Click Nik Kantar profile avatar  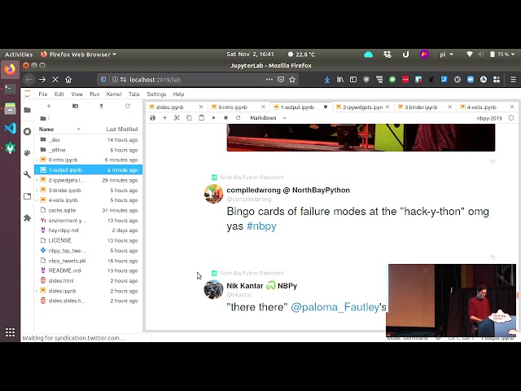pos(213,290)
